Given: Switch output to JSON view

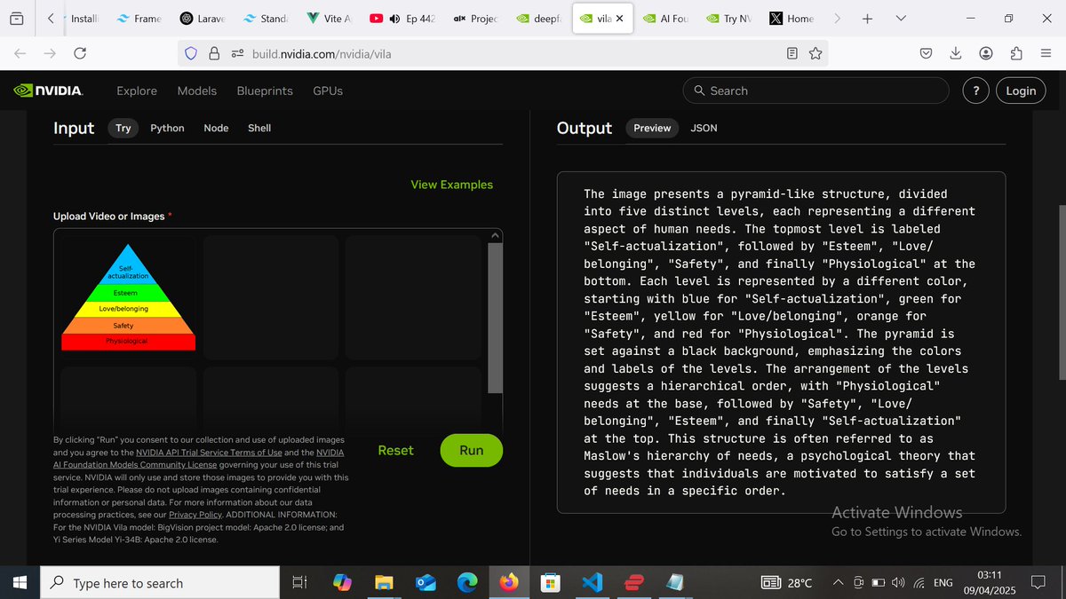Looking at the screenshot, I should coord(704,128).
